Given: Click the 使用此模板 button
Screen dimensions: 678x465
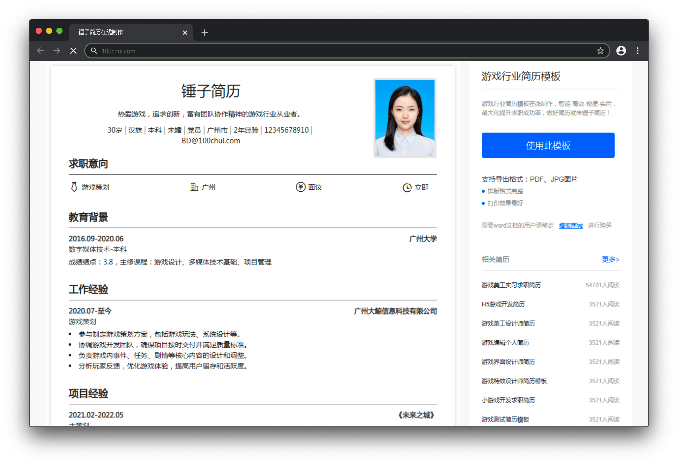Looking at the screenshot, I should click(548, 145).
